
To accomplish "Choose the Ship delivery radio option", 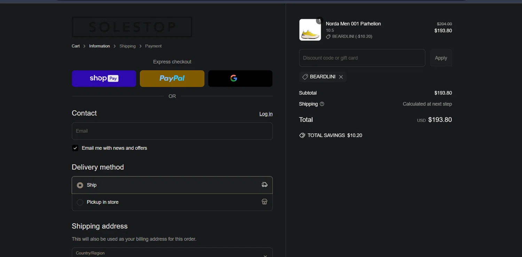I will 80,185.
